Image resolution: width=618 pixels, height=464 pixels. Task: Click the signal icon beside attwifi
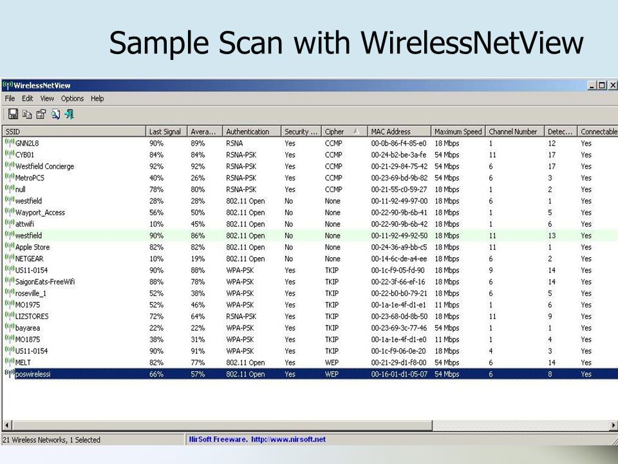10,224
